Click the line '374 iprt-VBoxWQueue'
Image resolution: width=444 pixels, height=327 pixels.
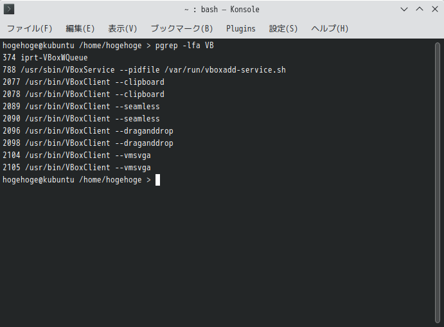coord(45,58)
